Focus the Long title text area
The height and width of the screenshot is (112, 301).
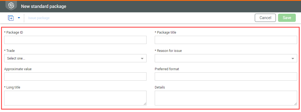[75, 98]
